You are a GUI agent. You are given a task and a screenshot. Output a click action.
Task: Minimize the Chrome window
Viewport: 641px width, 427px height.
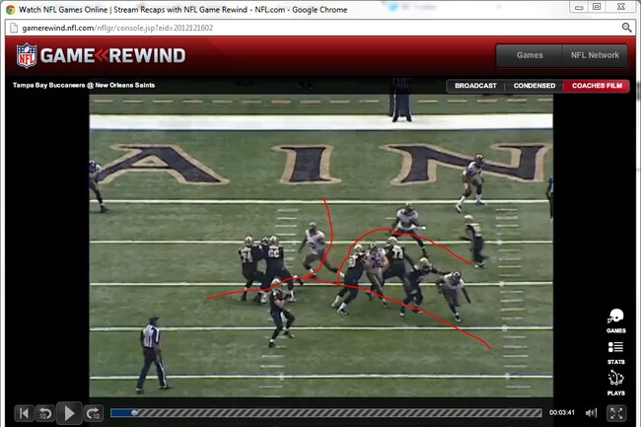tap(579, 7)
